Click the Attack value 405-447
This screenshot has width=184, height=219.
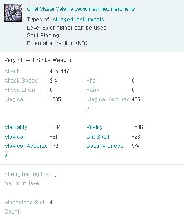(x=59, y=71)
